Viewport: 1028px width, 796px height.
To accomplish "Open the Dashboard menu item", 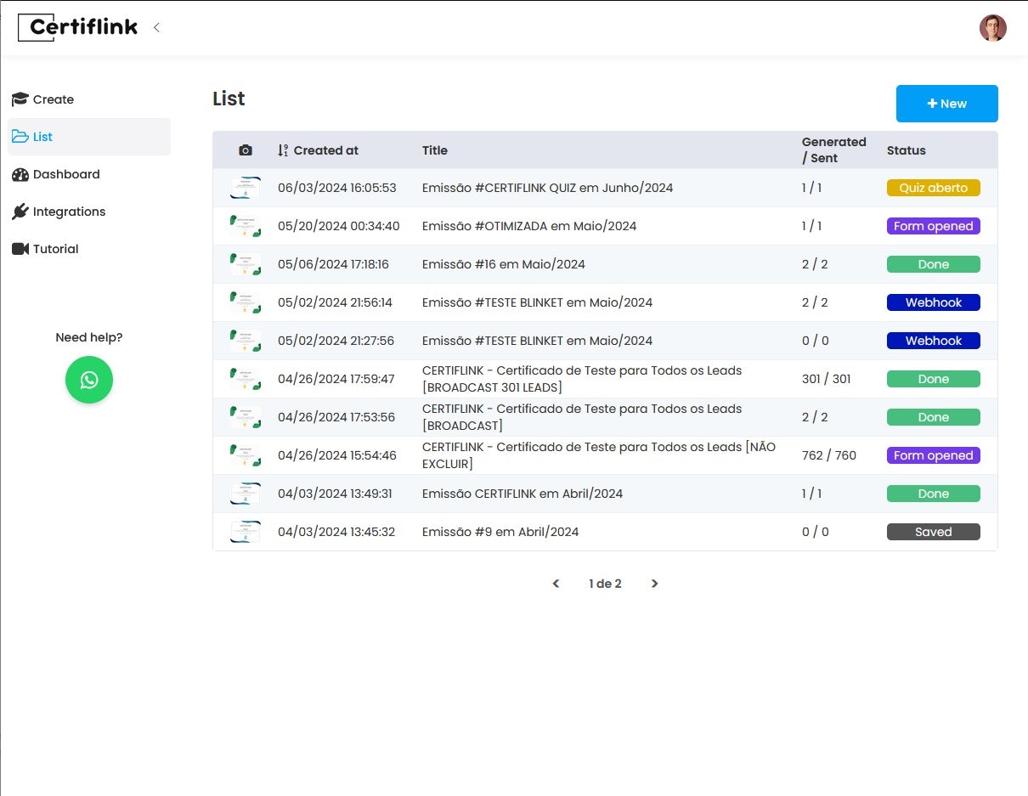I will [x=89, y=174].
